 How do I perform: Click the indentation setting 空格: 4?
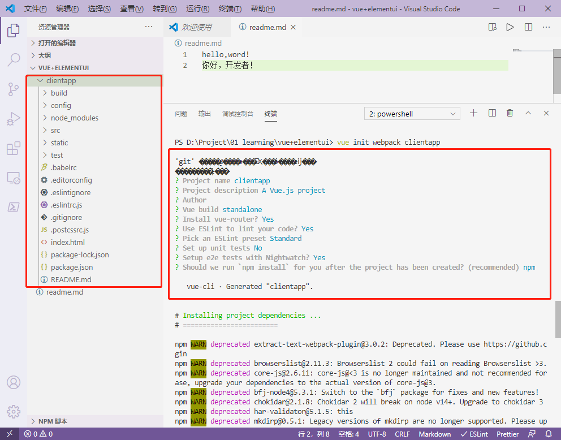(x=348, y=434)
